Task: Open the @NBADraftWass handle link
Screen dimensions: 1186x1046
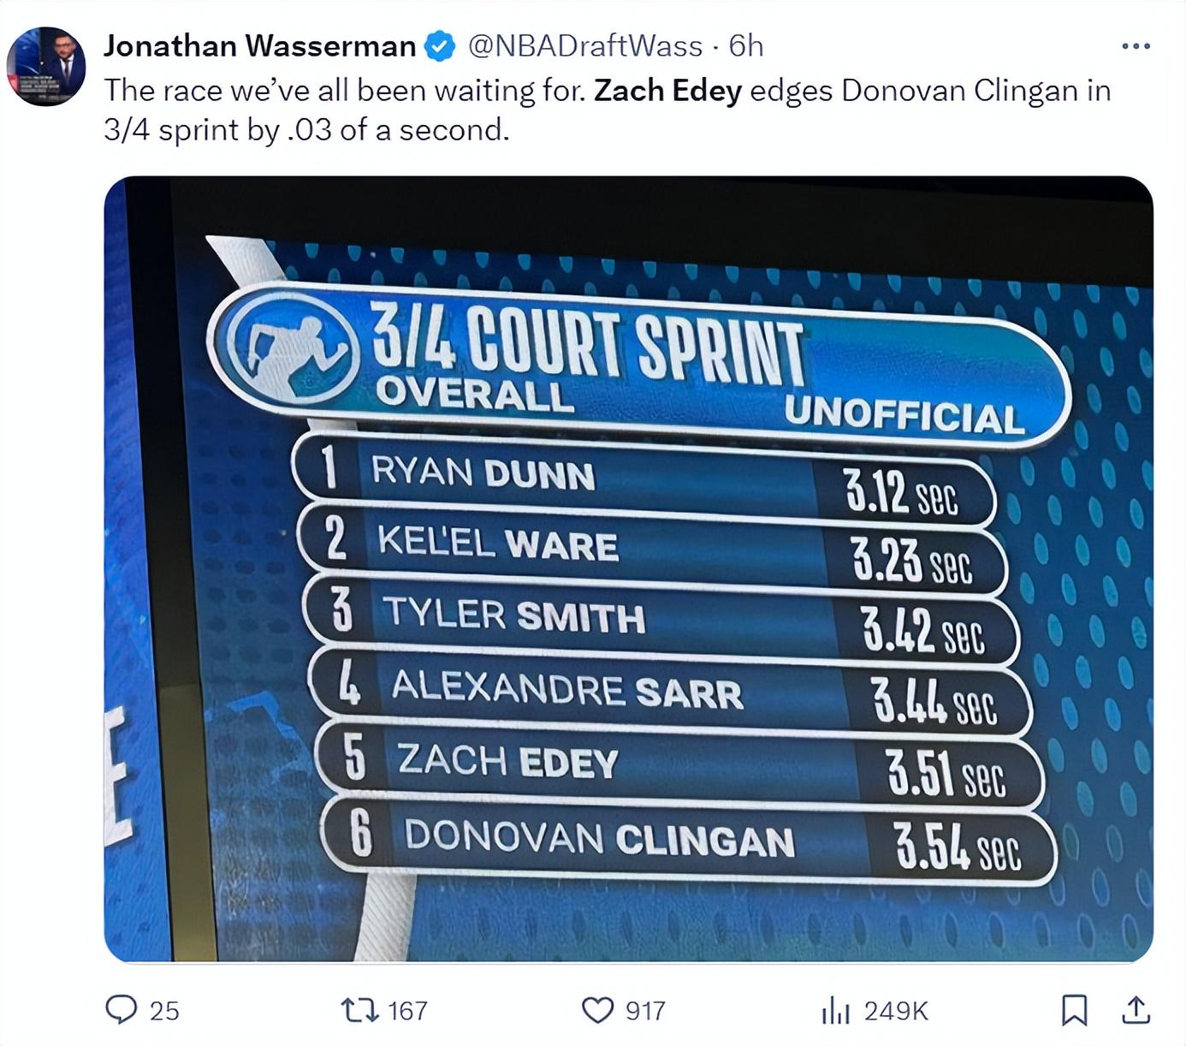Action: pyautogui.click(x=586, y=46)
